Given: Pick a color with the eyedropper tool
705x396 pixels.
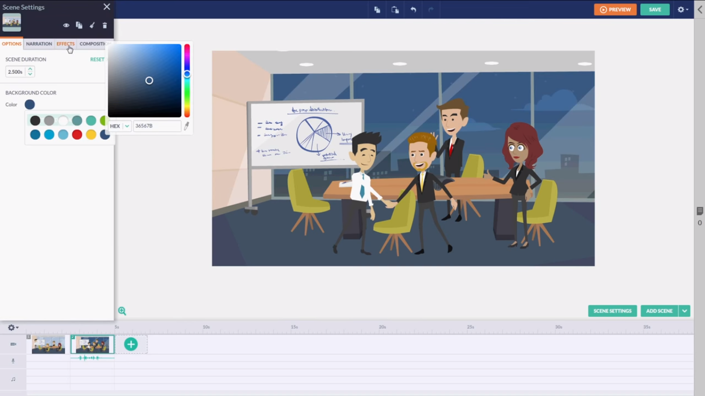Looking at the screenshot, I should (x=186, y=125).
